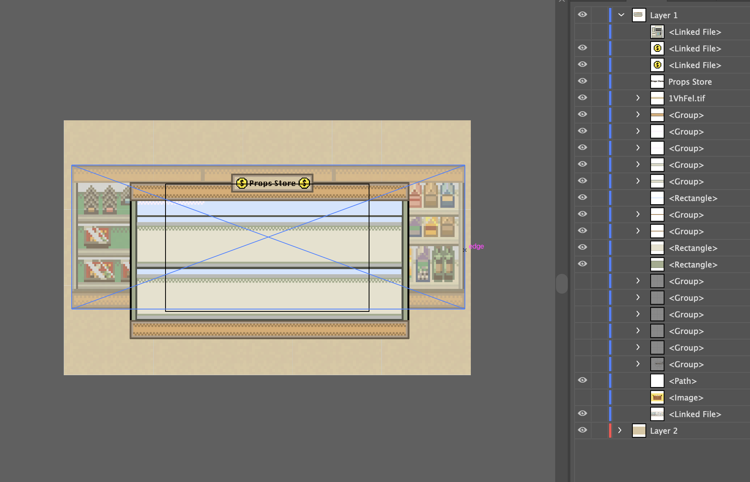The width and height of the screenshot is (750, 482).
Task: Click the 1VhFel.tif thumbnail
Action: (657, 98)
